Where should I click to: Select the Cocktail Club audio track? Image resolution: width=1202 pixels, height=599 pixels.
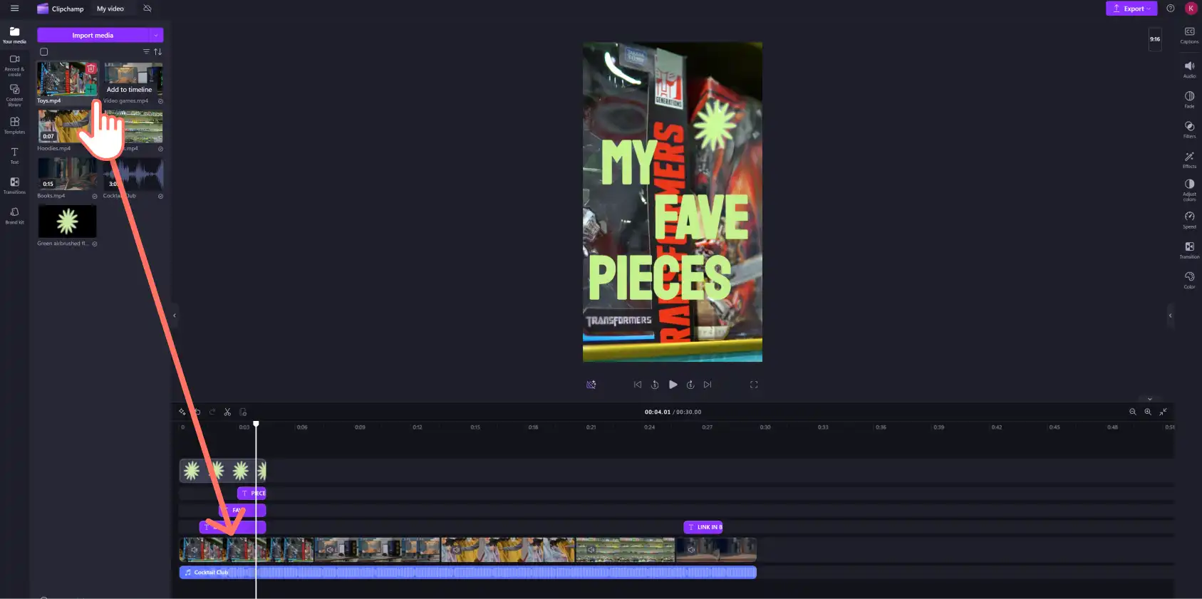tap(467, 572)
